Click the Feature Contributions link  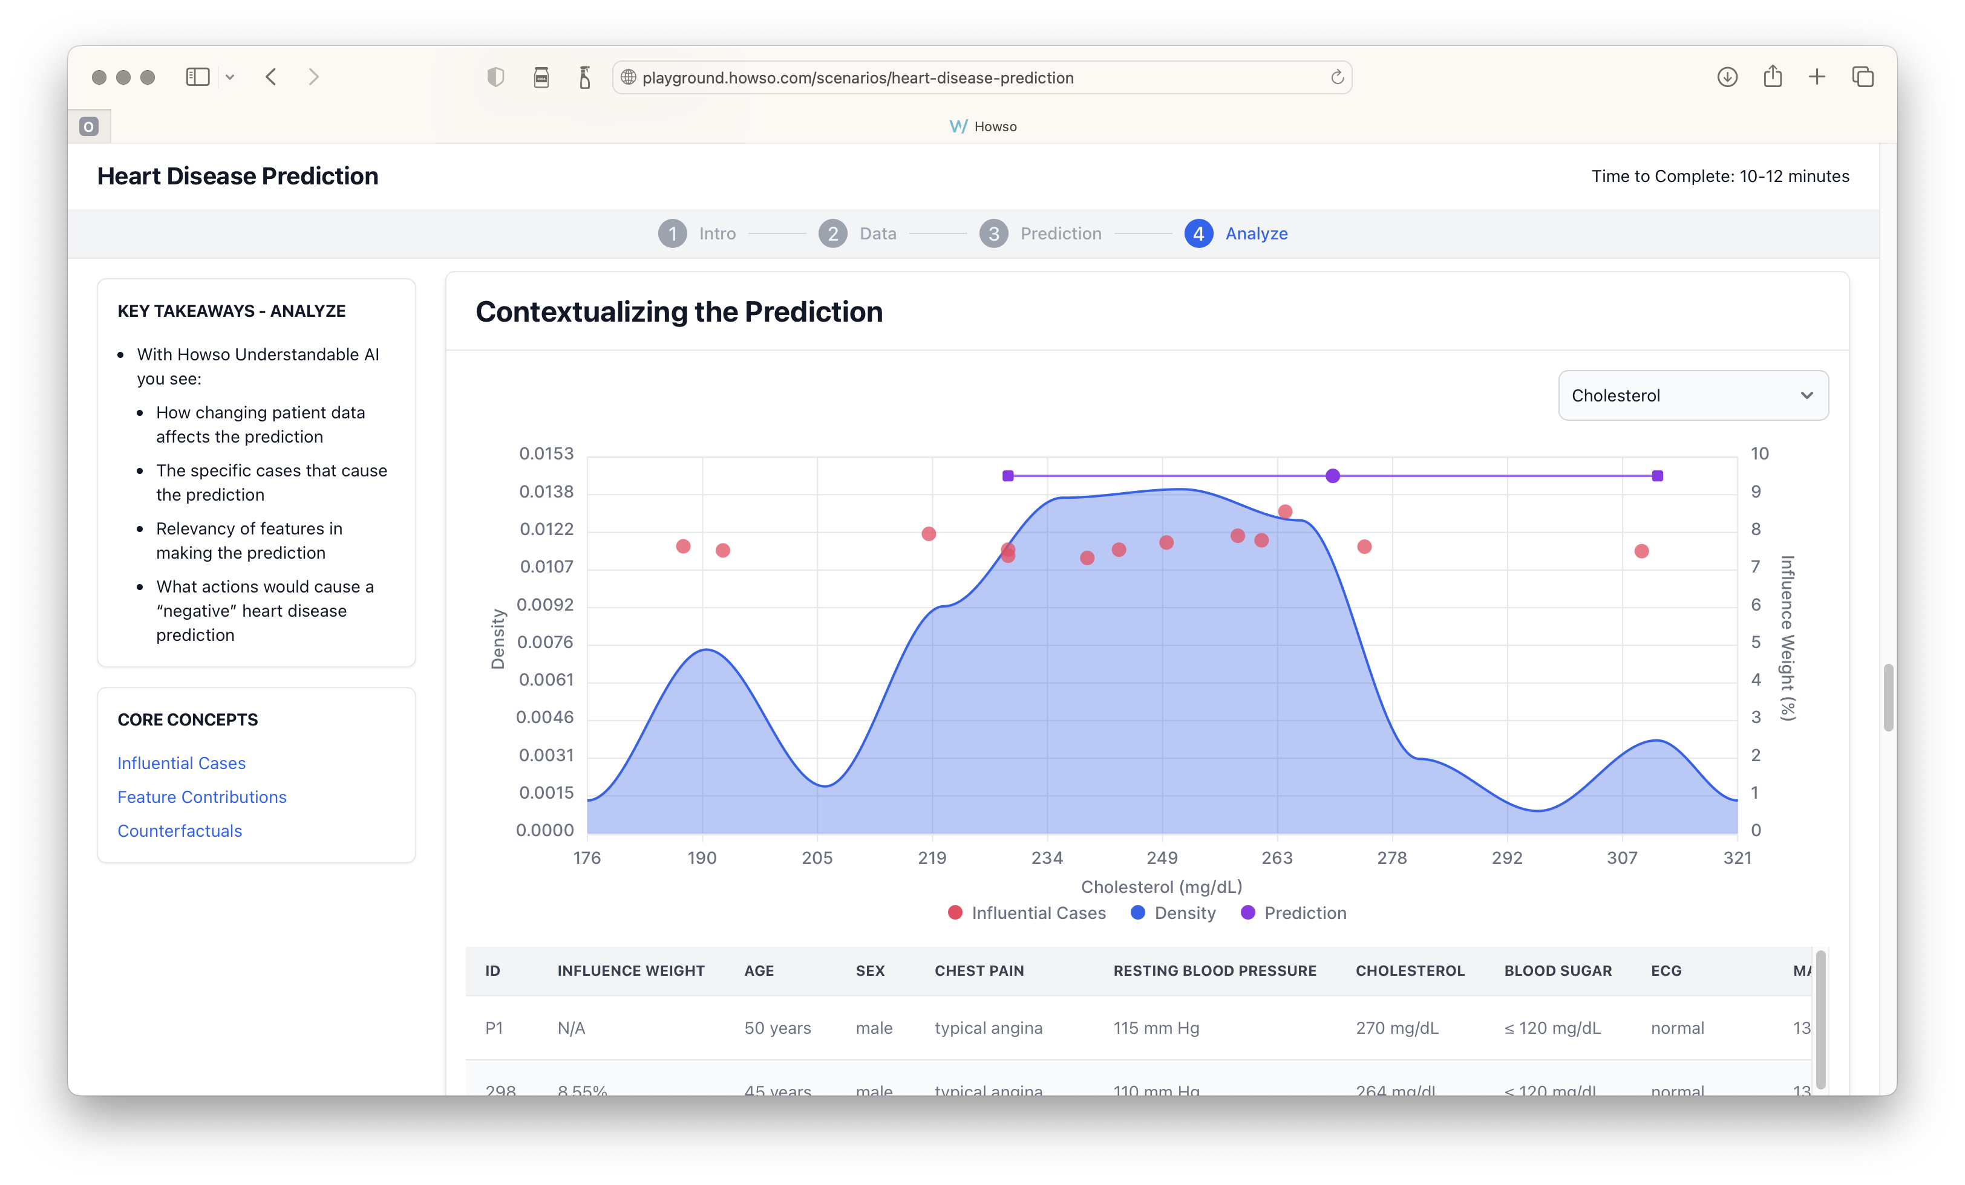202,796
